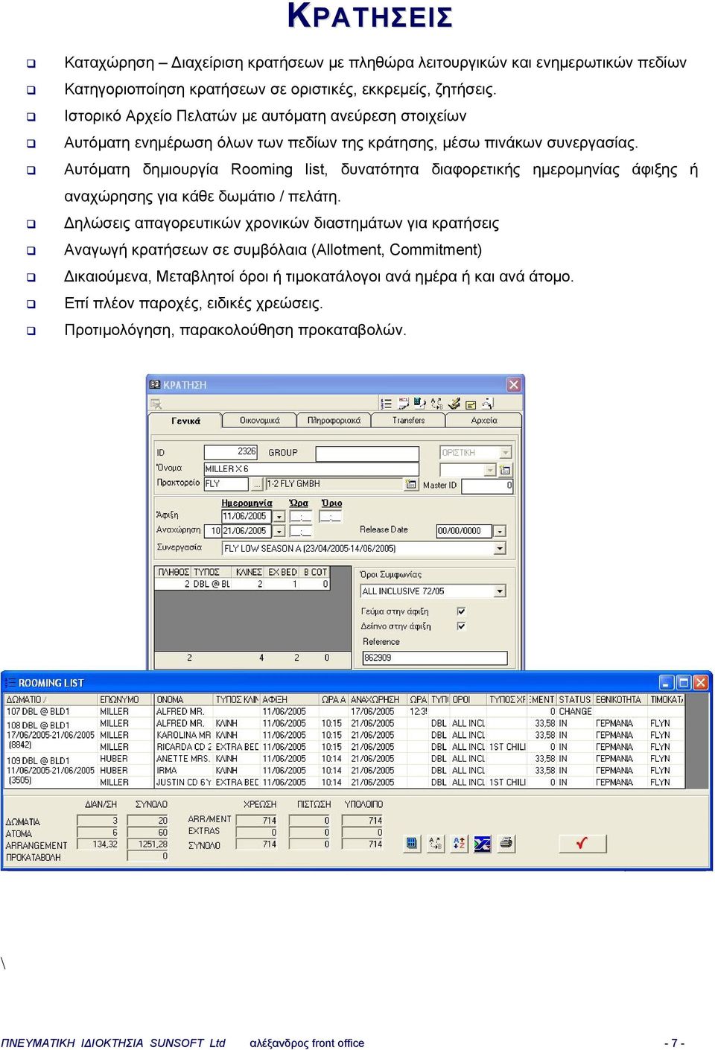
Task: Click the ID field showing 2326
Action: click(x=230, y=452)
